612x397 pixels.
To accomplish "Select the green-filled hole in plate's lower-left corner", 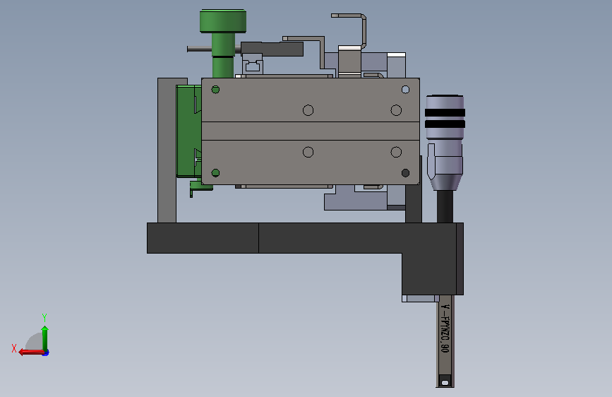I will tap(215, 172).
